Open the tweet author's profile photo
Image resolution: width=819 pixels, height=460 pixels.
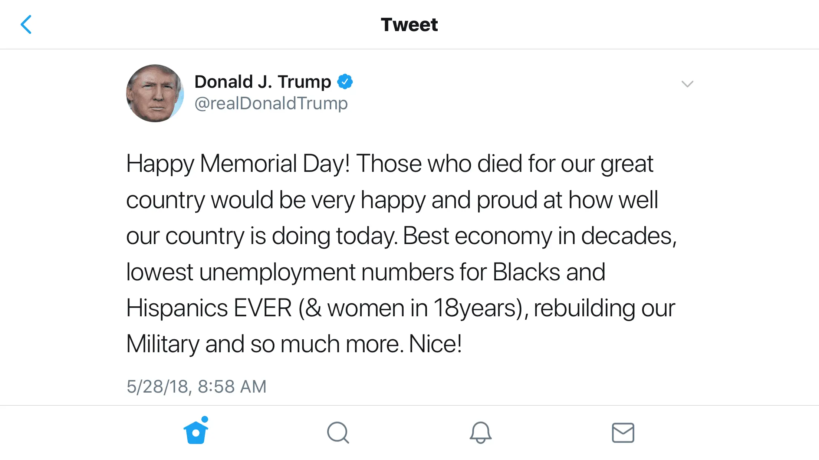coord(155,93)
